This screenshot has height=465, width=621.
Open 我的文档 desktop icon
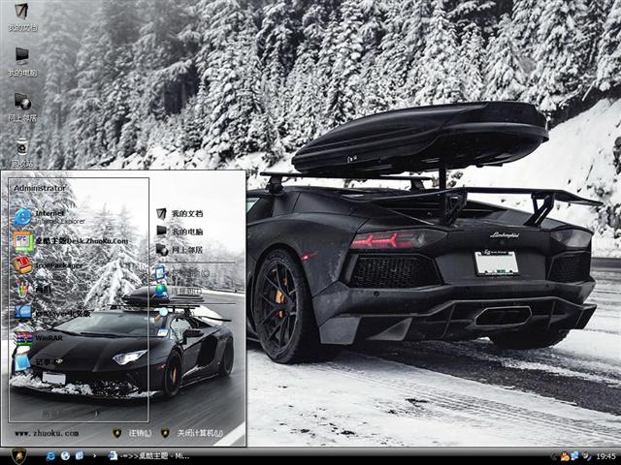click(22, 16)
